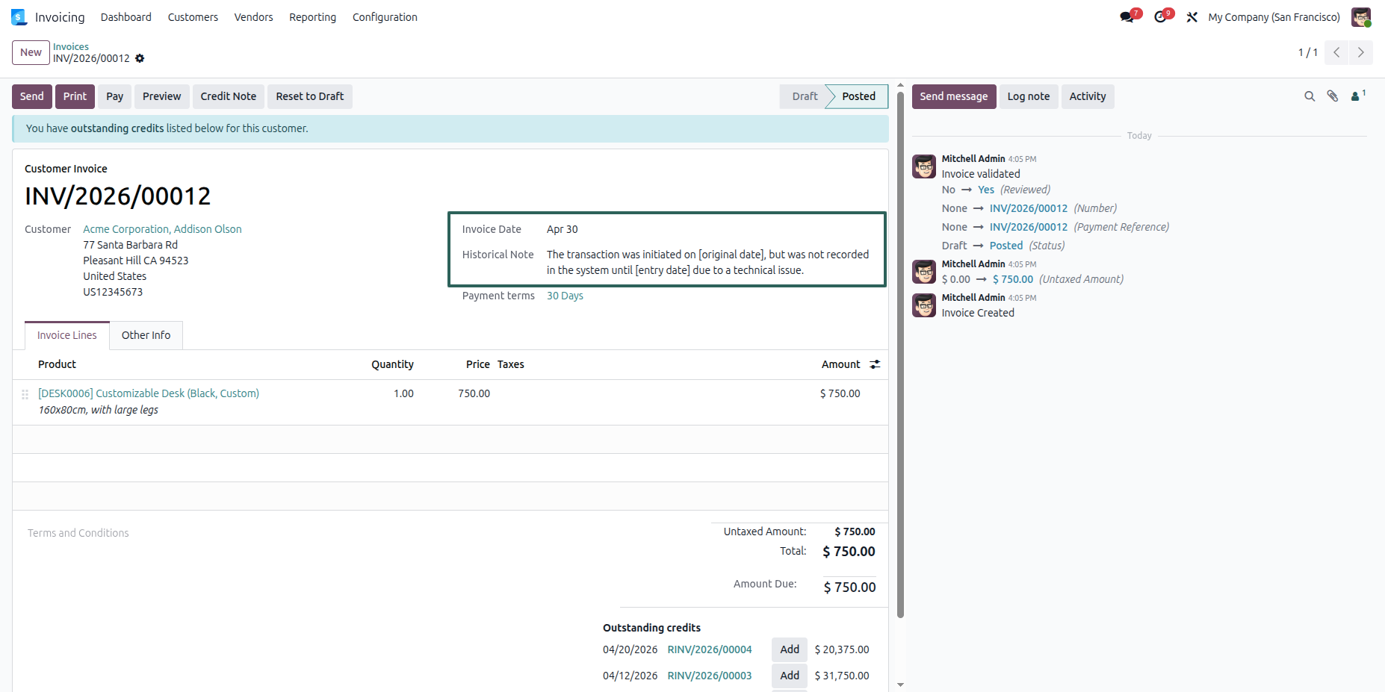Schedule an Activity
Image resolution: width=1385 pixels, height=692 pixels.
point(1088,96)
